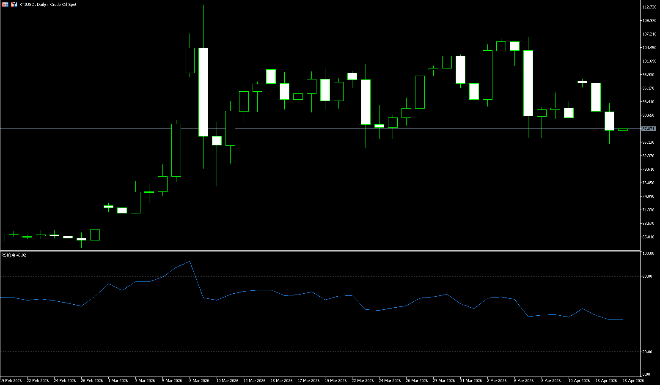Select the horizontal current price line
This screenshot has height=385, width=660.
coord(296,128)
